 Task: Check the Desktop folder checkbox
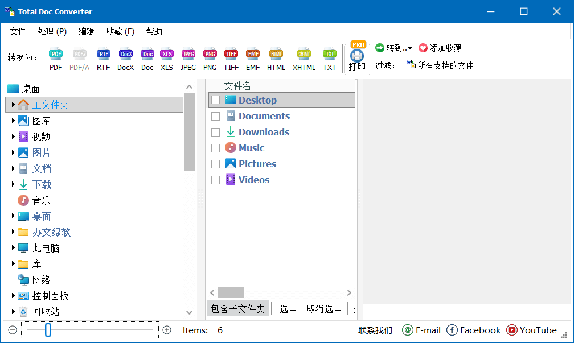215,100
